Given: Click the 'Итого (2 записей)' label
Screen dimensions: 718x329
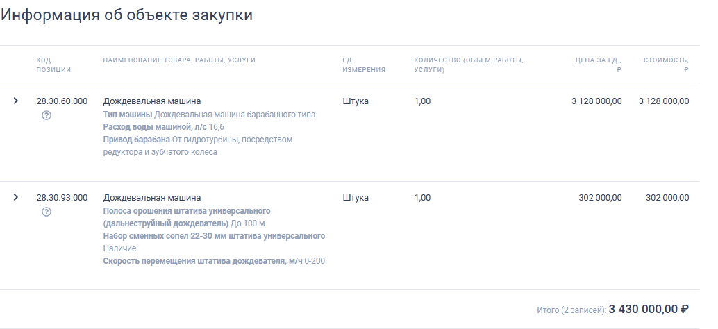Looking at the screenshot, I should point(571,310).
